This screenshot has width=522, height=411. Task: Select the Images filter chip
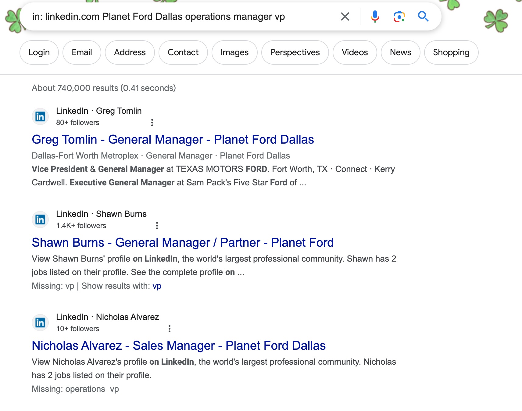tap(234, 52)
